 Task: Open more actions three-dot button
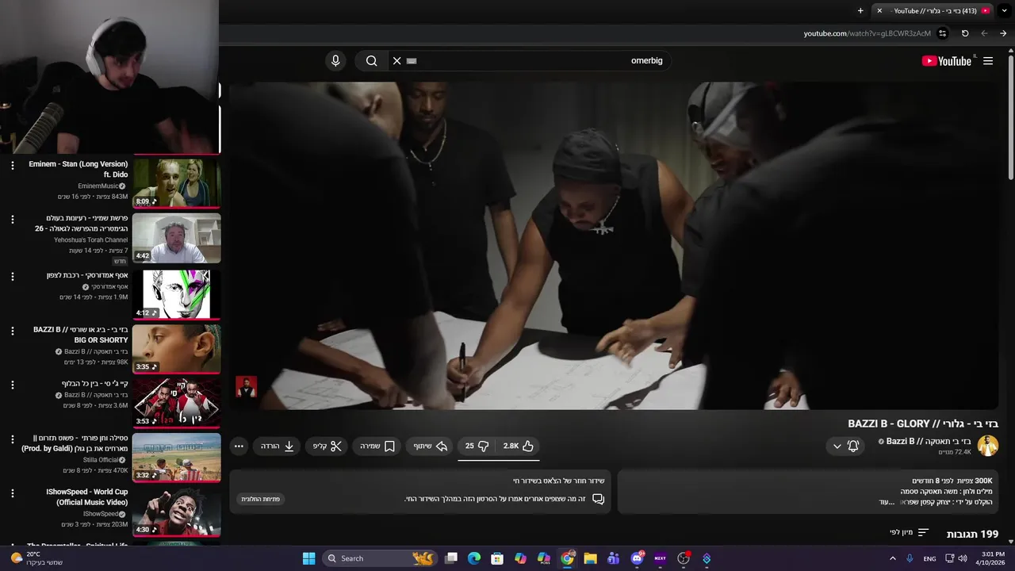click(239, 446)
